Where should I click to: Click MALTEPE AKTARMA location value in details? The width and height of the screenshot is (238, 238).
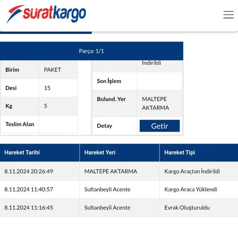tap(156, 104)
